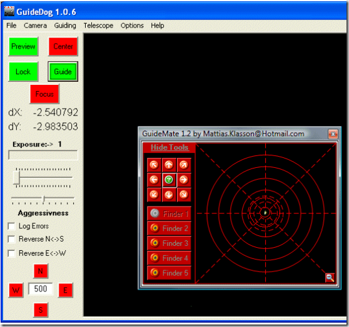Click the up-left diagonal arrow button

[154, 165]
